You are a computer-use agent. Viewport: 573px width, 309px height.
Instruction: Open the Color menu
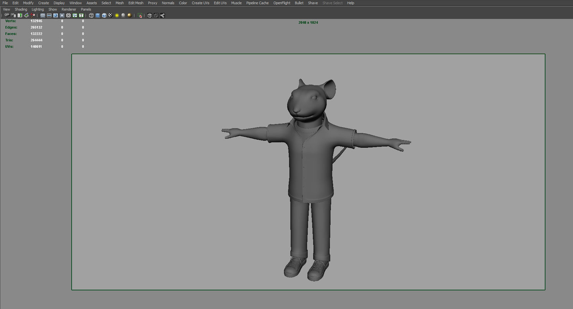pyautogui.click(x=183, y=3)
